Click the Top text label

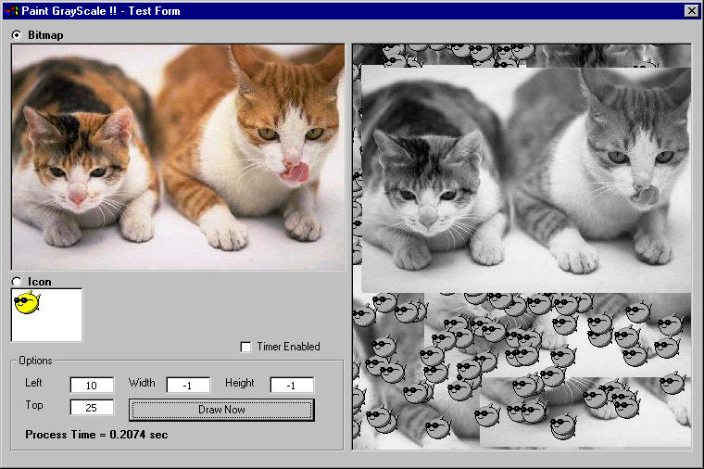pyautogui.click(x=33, y=405)
